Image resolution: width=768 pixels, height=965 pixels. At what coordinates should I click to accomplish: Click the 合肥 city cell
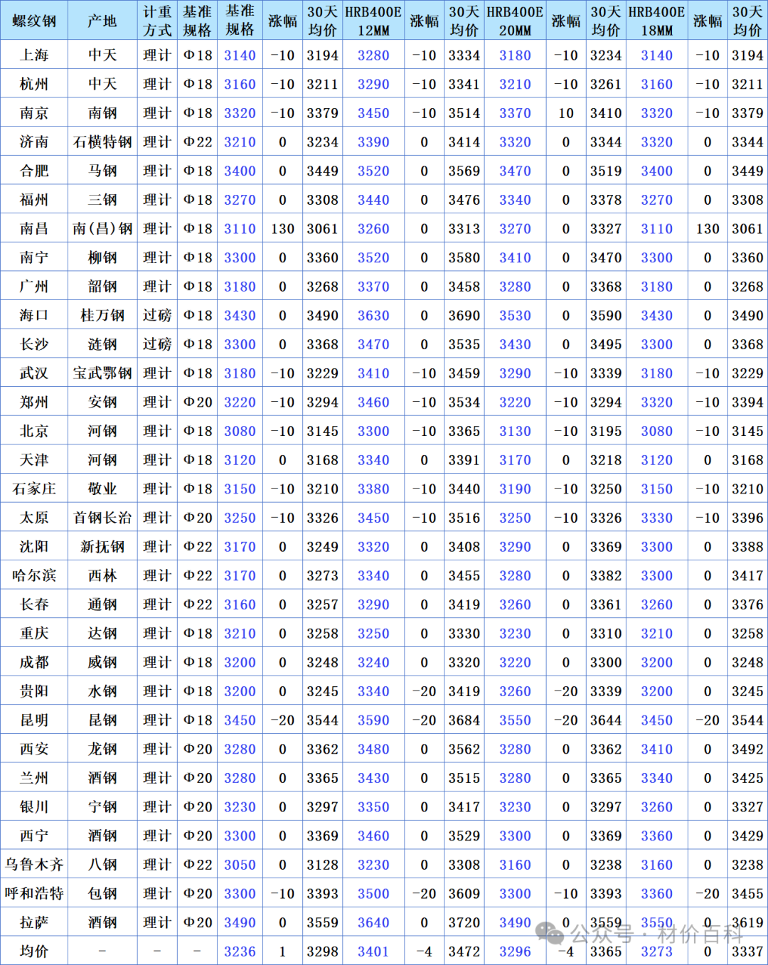pos(34,171)
